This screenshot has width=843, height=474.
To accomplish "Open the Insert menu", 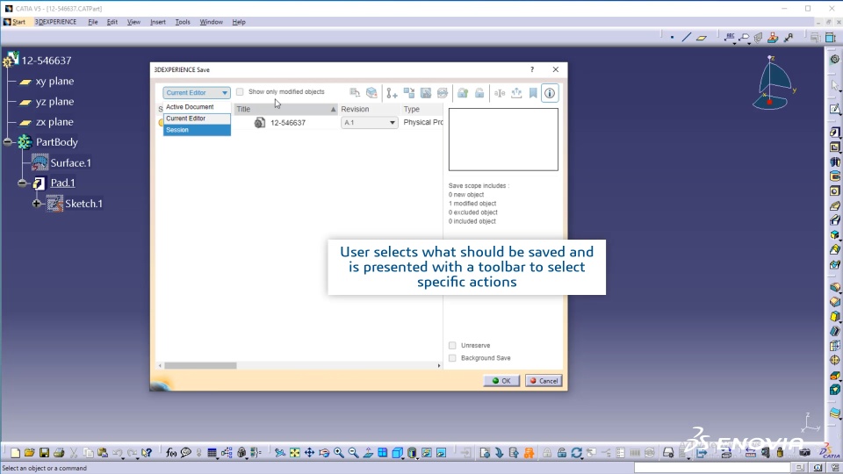I will pyautogui.click(x=157, y=22).
